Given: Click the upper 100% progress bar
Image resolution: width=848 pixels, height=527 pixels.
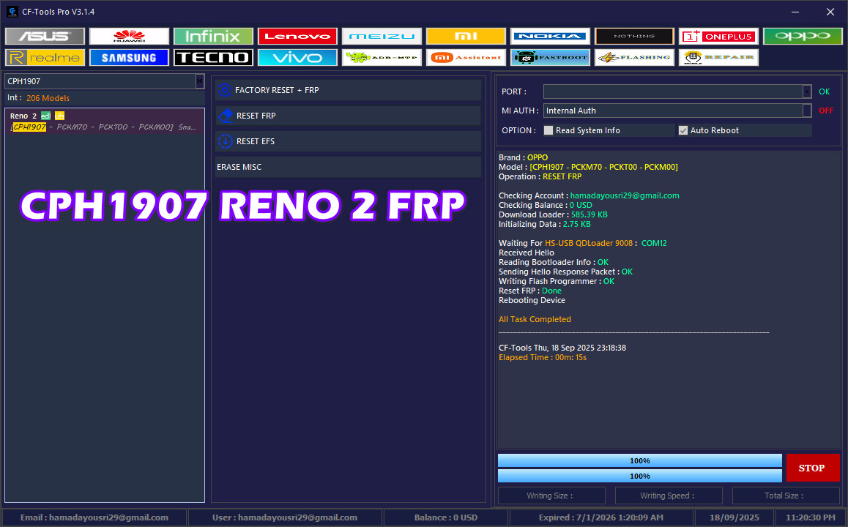Looking at the screenshot, I should [640, 460].
